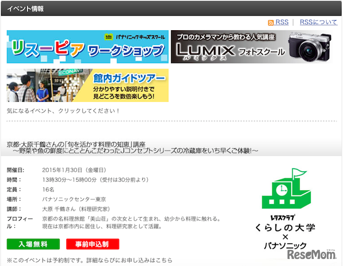Click the profile text 京都の名料理旅館「美山荘」
Image resolution: width=343 pixels, height=266 pixels.
point(76,219)
